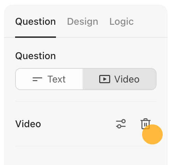
Task: Open the video settings sliders icon
Action: 121,124
